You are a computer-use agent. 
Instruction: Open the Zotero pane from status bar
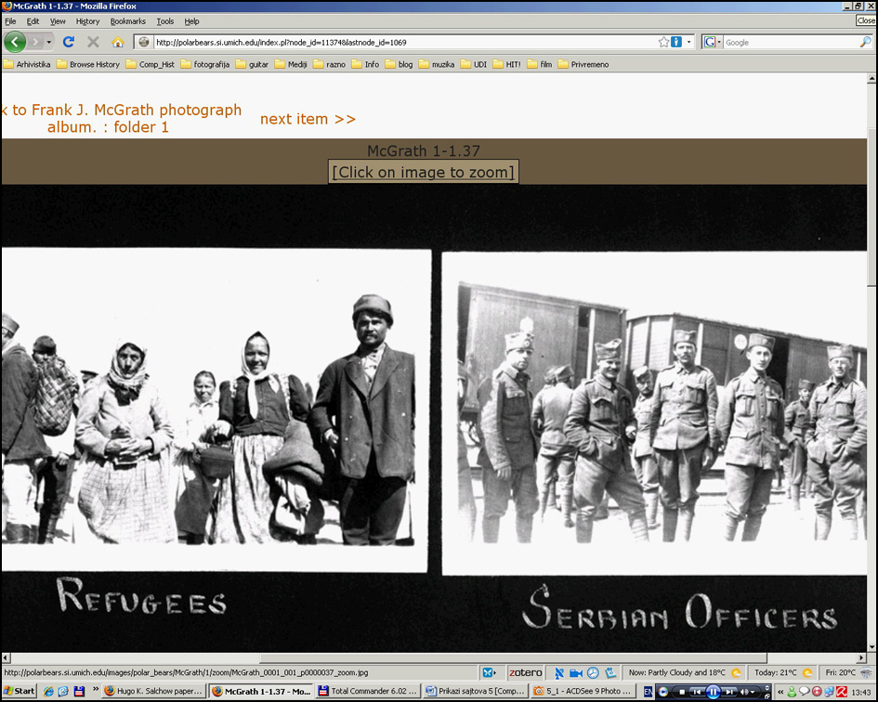pyautogui.click(x=524, y=672)
